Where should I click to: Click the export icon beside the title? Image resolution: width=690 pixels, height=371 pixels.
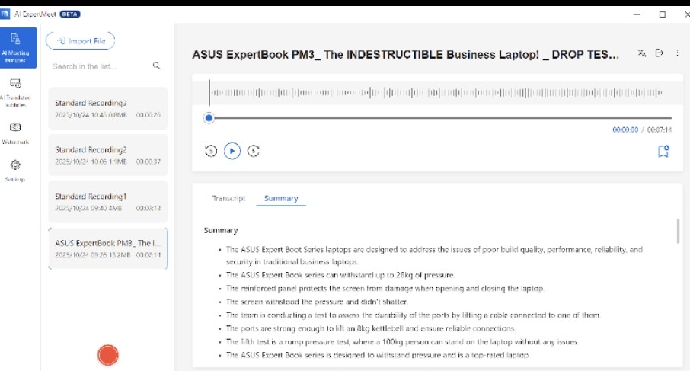point(660,53)
